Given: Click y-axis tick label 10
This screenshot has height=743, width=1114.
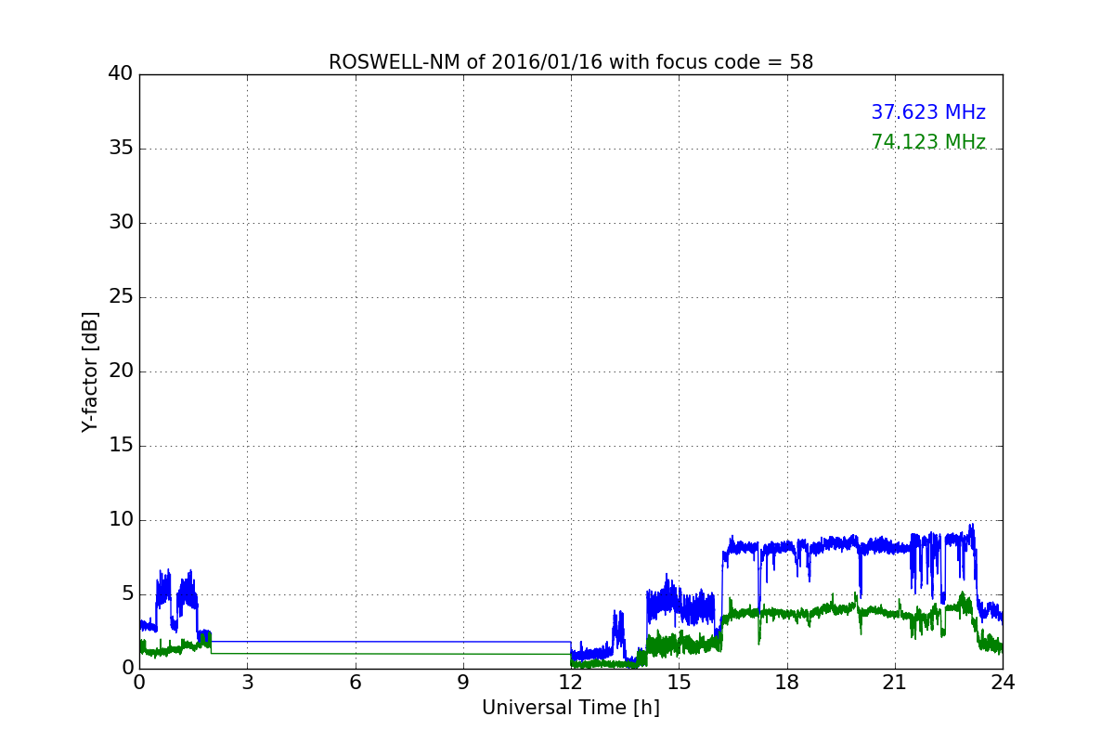Looking at the screenshot, I should (x=121, y=520).
